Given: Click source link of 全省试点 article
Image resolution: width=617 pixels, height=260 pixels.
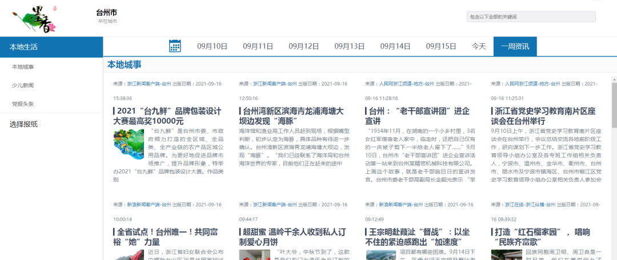Looking at the screenshot, I should click(149, 205).
